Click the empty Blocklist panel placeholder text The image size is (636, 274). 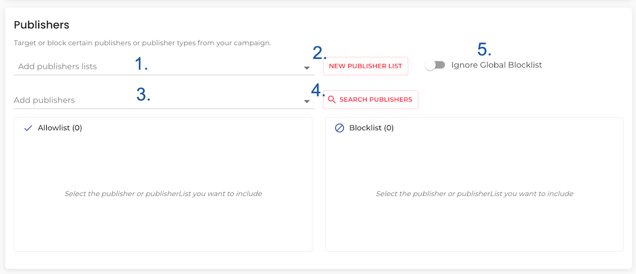pyautogui.click(x=475, y=194)
